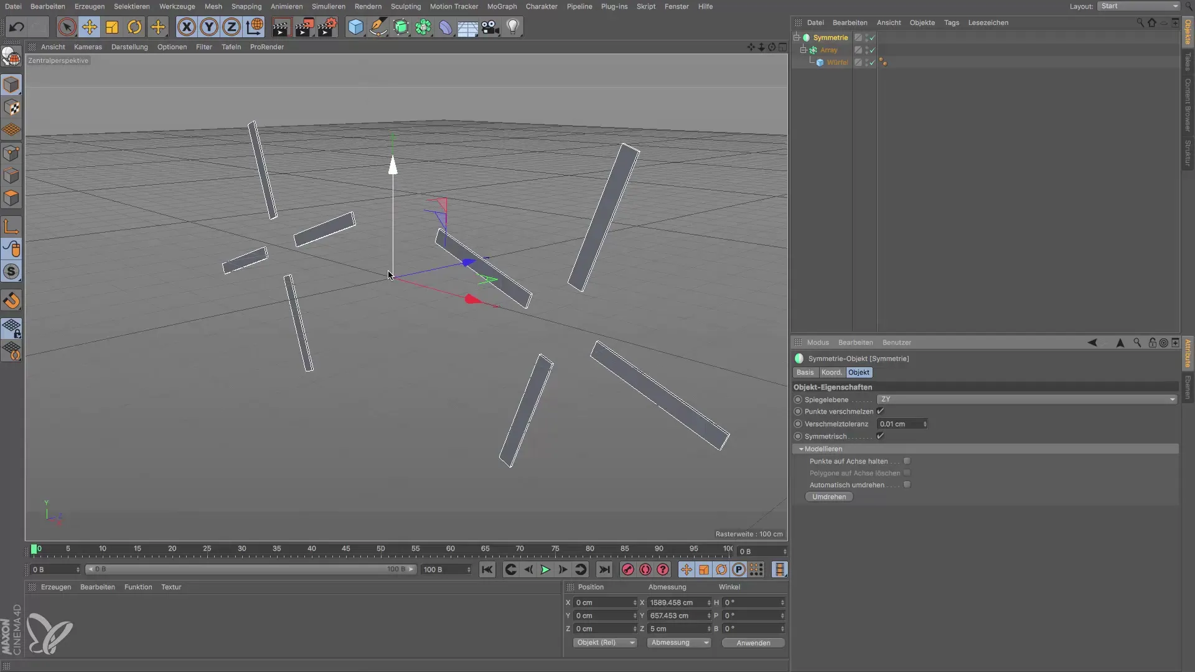Collapse the Modellieren section
Image resolution: width=1195 pixels, height=672 pixels.
(x=801, y=449)
